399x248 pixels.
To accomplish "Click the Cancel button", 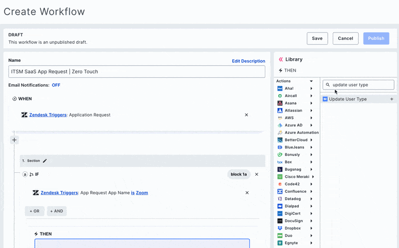I will tap(346, 38).
